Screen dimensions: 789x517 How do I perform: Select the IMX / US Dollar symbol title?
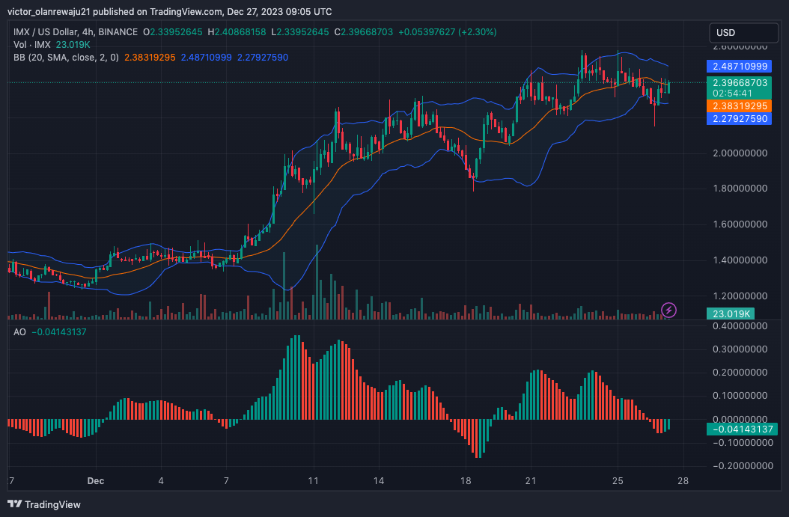pyautogui.click(x=76, y=31)
